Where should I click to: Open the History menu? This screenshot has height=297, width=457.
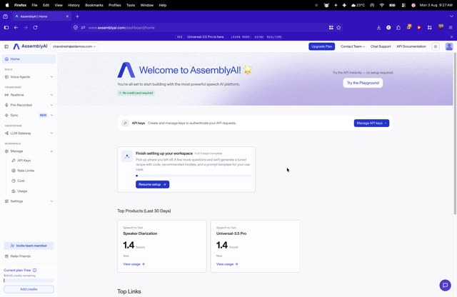coord(74,5)
